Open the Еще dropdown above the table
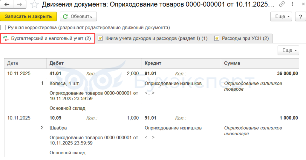Screen dimensions: 306x160 point(288,51)
